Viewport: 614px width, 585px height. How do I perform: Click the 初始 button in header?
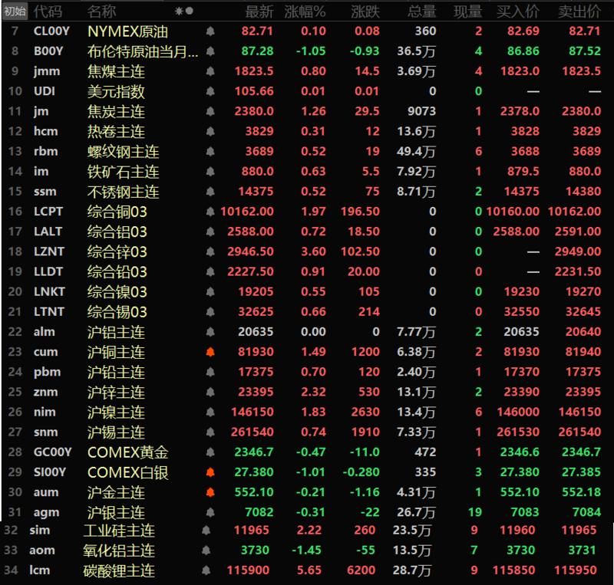pos(15,12)
